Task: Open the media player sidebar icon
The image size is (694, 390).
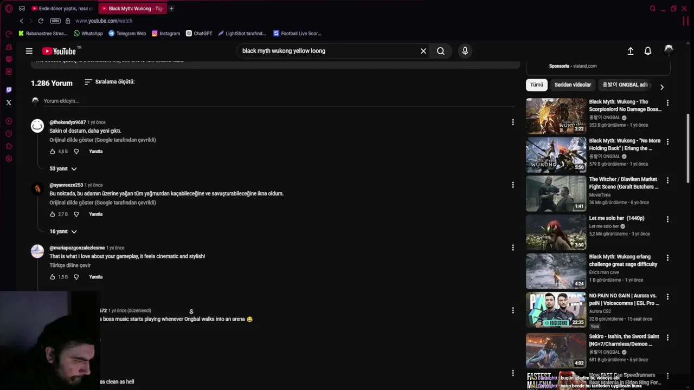Action: point(9,121)
